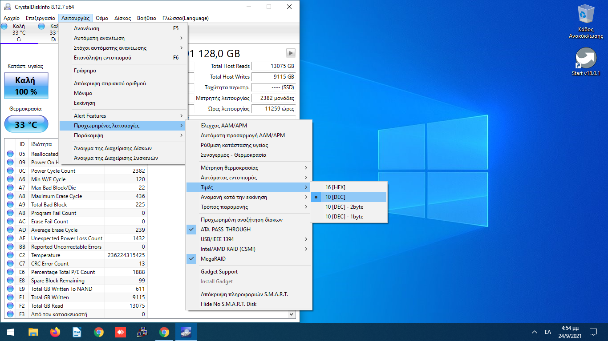Choose Συναγερμός - Θερμοκρασία
The width and height of the screenshot is (608, 341).
(x=249, y=155)
